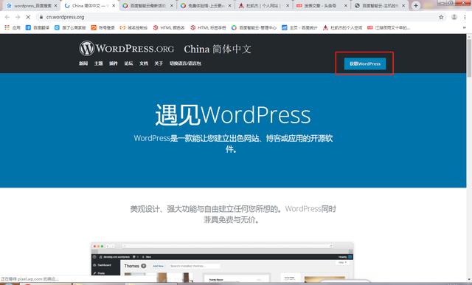Click the page vertical scrollbar thumb

pyautogui.click(x=469, y=58)
